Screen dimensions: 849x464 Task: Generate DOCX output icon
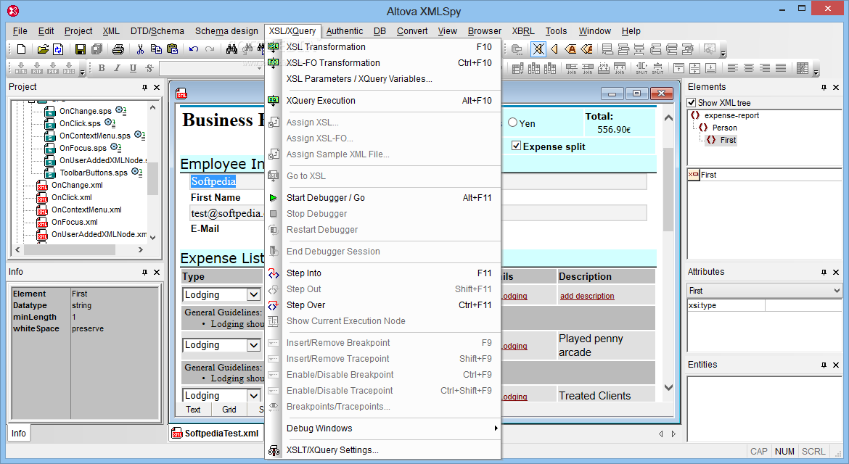coord(70,67)
